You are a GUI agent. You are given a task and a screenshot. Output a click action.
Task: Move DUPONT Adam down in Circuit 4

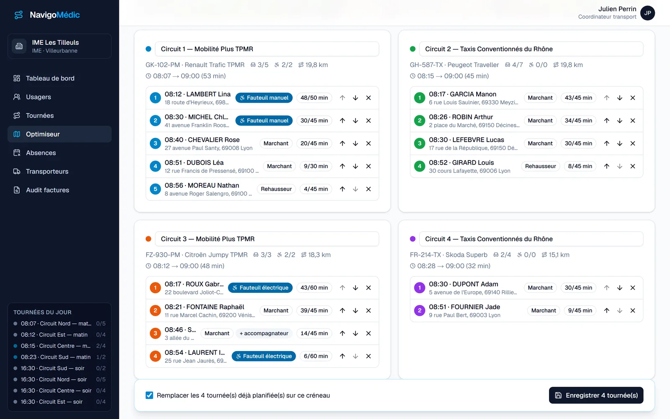620,288
